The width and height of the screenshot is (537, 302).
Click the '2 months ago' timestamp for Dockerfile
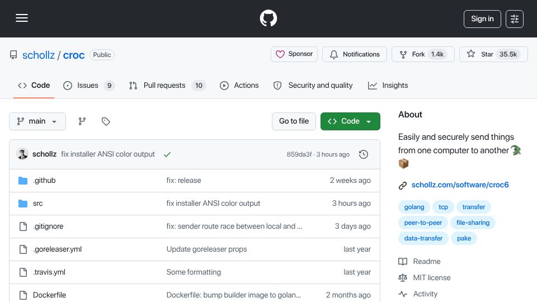[348, 295]
